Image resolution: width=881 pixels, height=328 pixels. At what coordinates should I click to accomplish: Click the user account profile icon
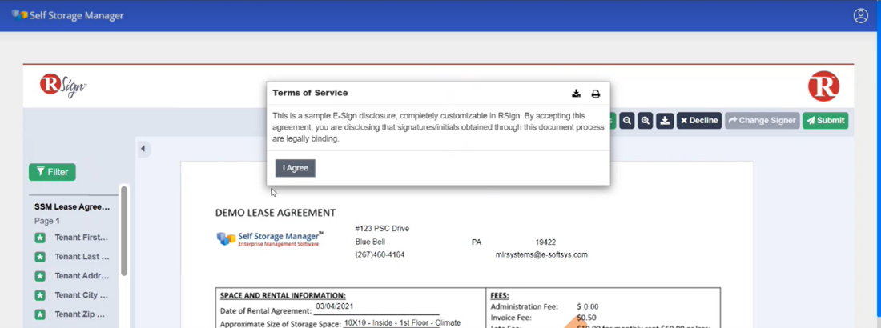[x=860, y=16]
